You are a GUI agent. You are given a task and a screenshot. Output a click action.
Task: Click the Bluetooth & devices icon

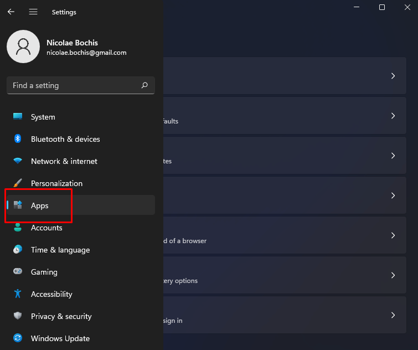(18, 139)
